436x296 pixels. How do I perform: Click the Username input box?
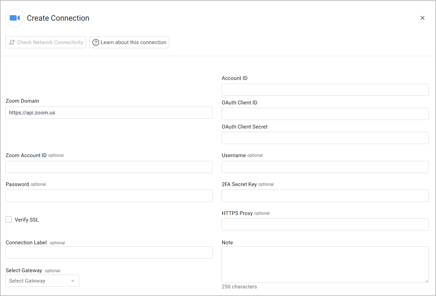pyautogui.click(x=325, y=167)
